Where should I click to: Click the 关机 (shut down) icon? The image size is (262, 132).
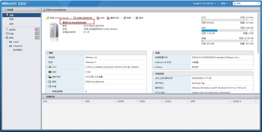pyautogui.click(x=98, y=18)
